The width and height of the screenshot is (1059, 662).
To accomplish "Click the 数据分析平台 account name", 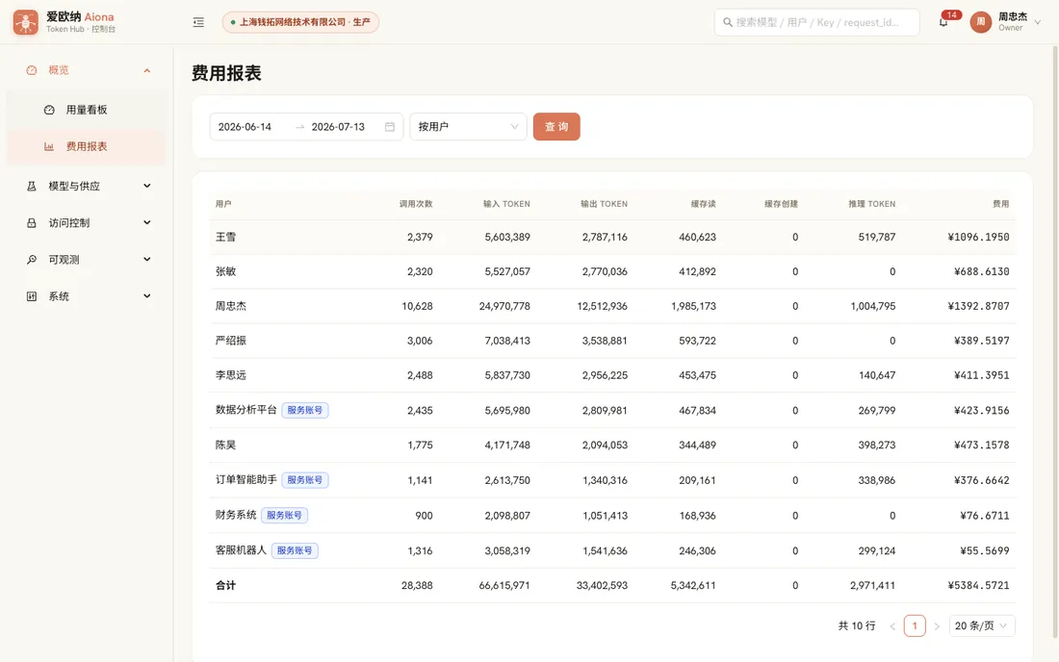I will pos(245,410).
